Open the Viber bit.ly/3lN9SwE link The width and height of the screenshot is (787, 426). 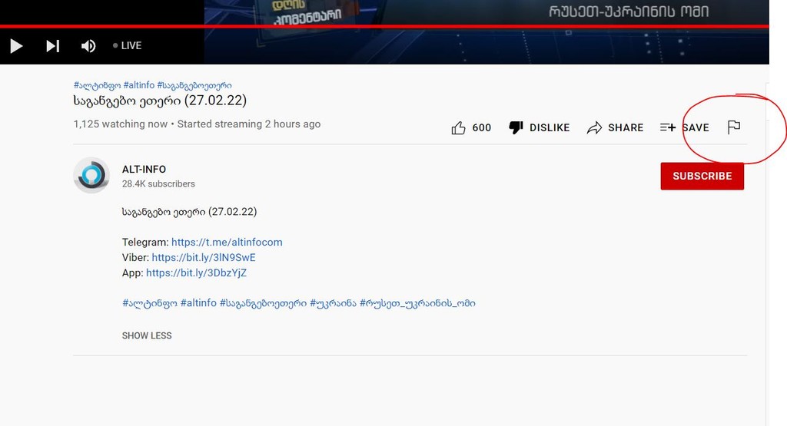coord(203,258)
